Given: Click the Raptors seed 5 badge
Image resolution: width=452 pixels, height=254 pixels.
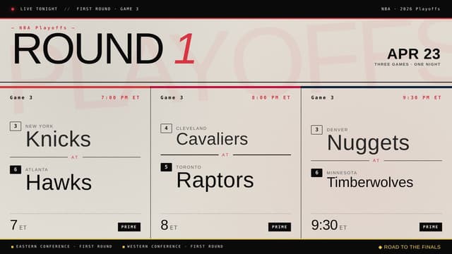Looking at the screenshot, I should (167, 167).
